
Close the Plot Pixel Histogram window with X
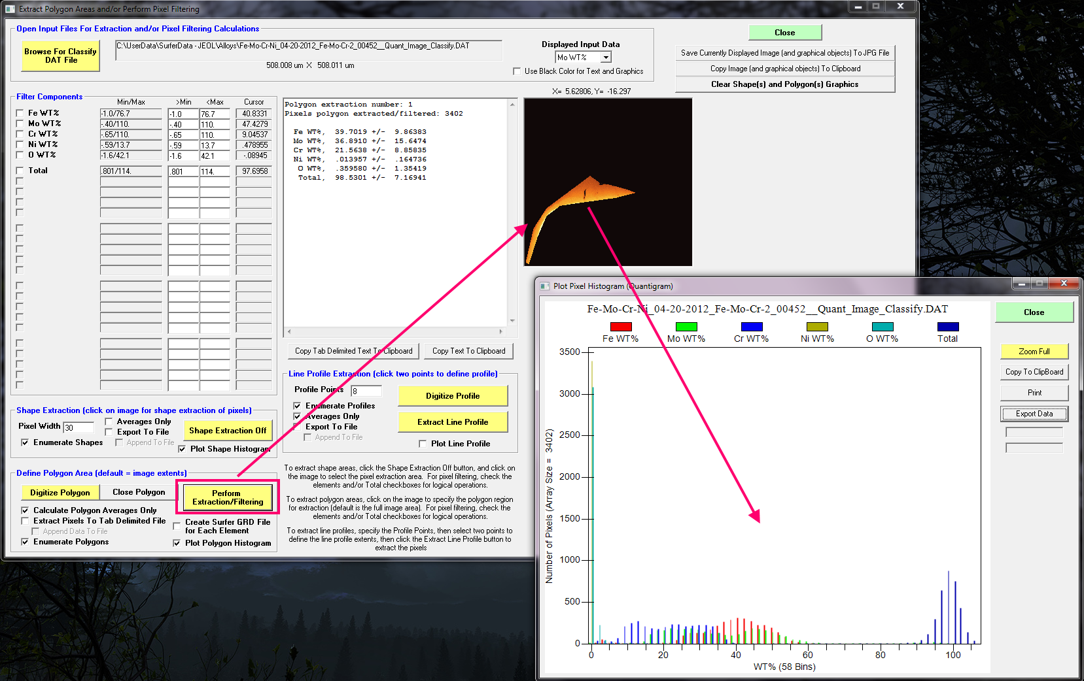pos(1064,283)
